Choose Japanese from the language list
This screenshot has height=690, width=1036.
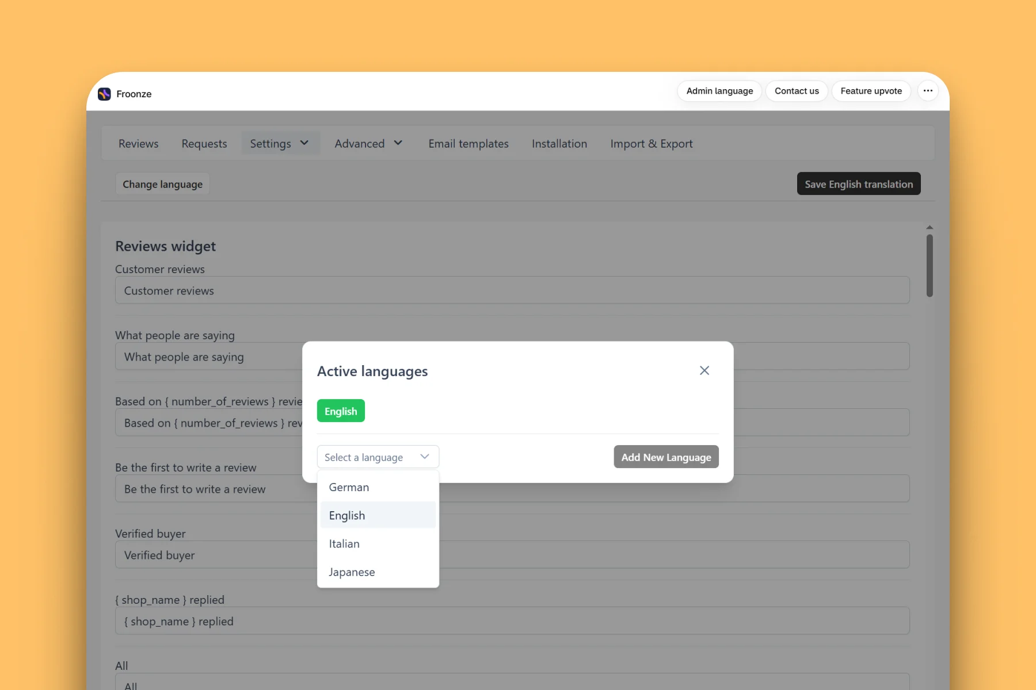tap(378, 572)
